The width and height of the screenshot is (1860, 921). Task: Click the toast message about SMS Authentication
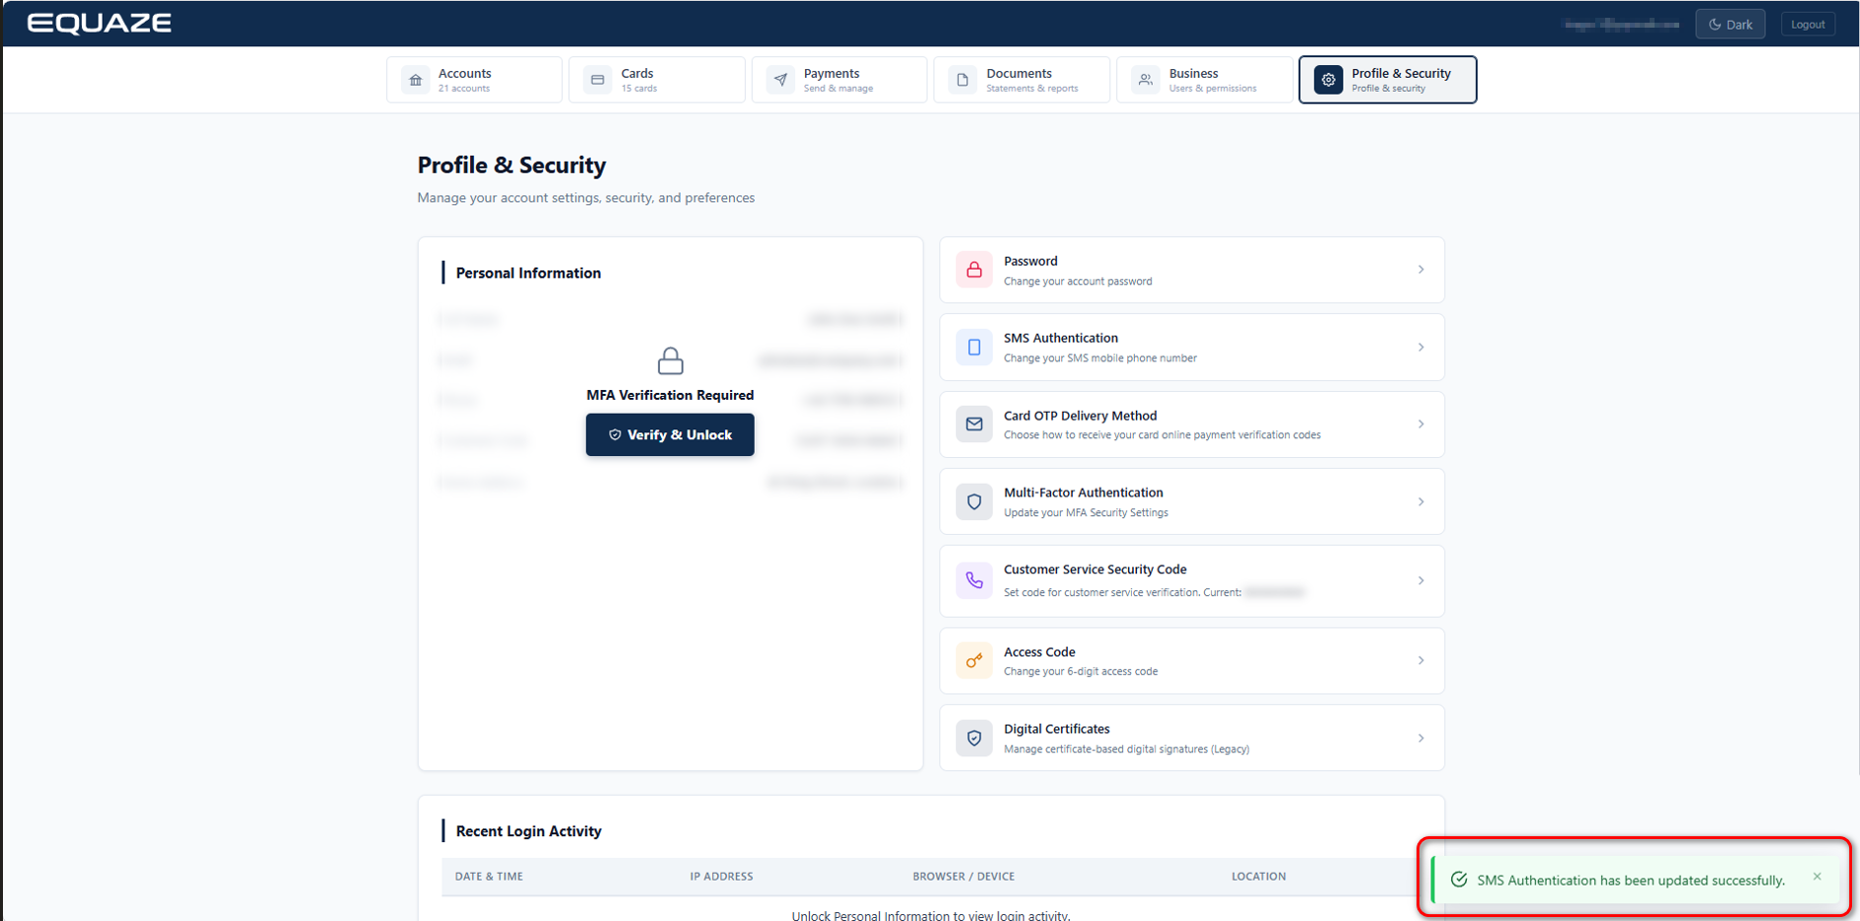click(x=1631, y=881)
